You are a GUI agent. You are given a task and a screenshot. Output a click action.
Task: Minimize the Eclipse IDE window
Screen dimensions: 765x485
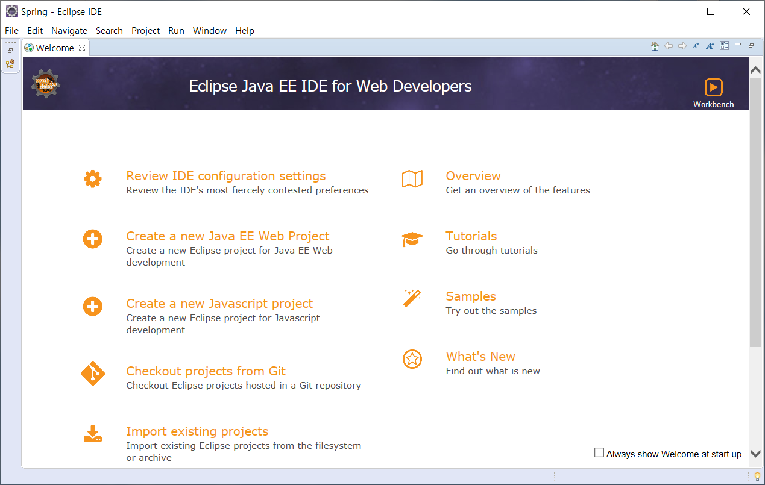pyautogui.click(x=676, y=11)
